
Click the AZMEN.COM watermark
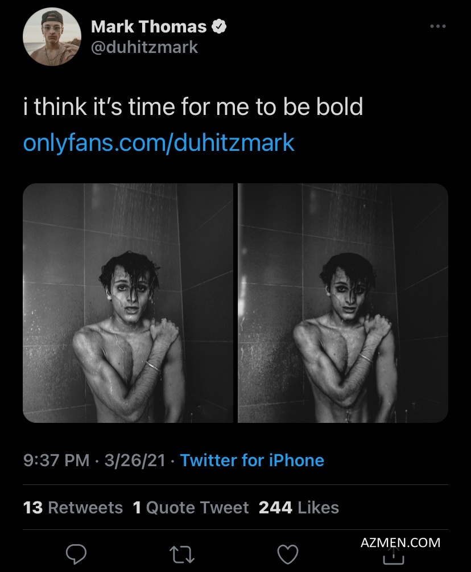pos(400,542)
